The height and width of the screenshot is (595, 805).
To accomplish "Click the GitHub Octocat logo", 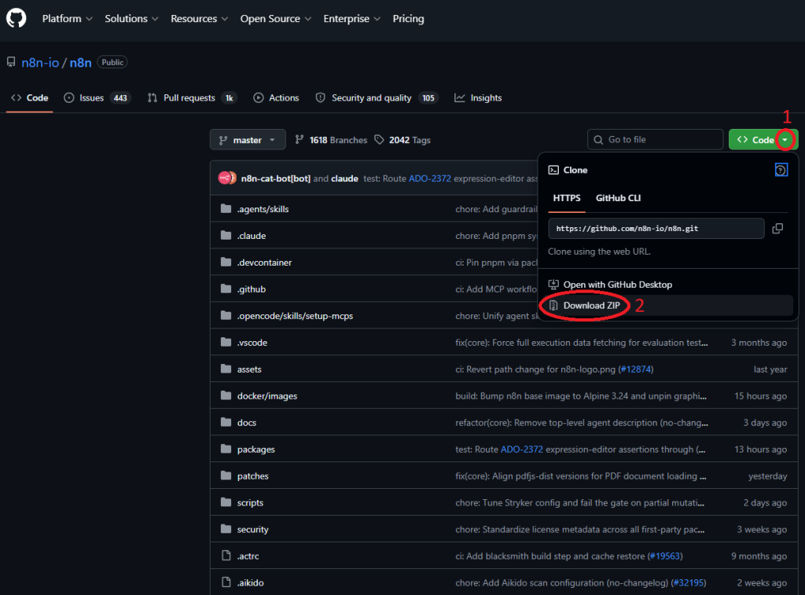I will 16,19.
